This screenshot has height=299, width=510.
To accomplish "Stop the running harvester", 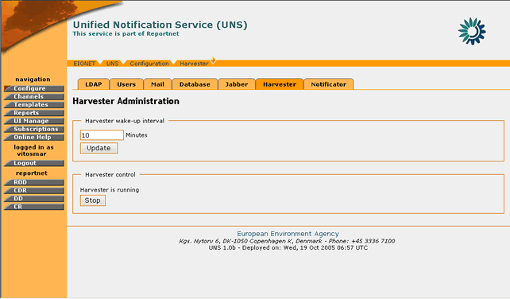I will pos(93,200).
